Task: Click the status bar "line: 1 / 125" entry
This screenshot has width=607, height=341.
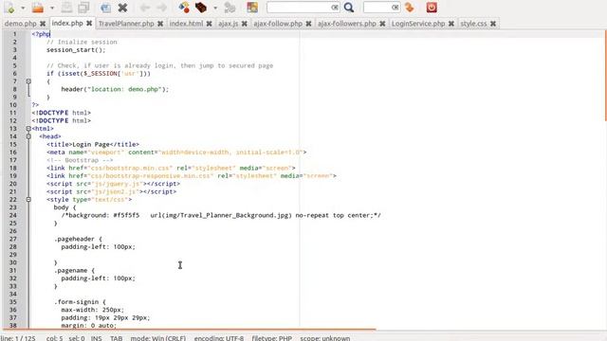Action: 18,338
